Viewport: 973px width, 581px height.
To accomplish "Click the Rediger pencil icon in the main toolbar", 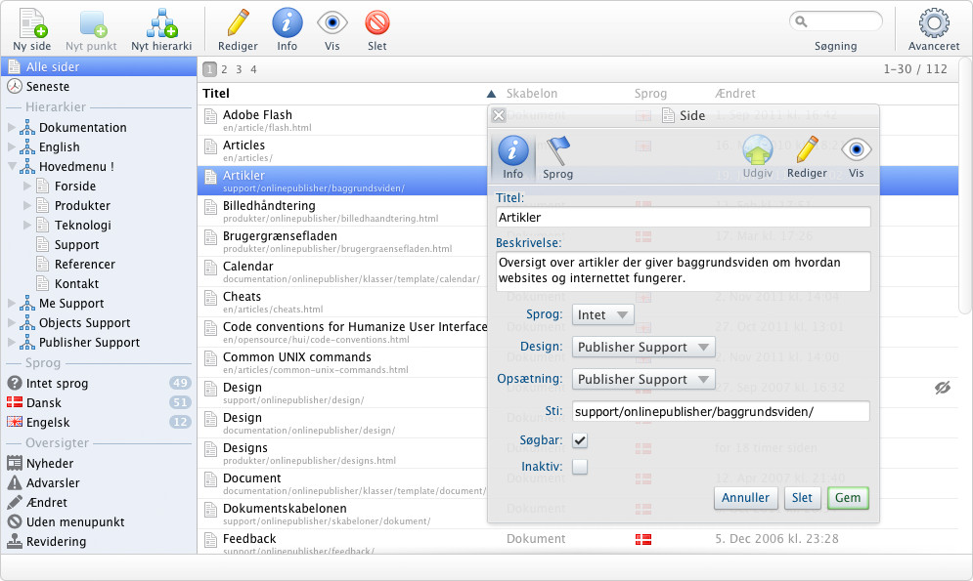I will (238, 24).
